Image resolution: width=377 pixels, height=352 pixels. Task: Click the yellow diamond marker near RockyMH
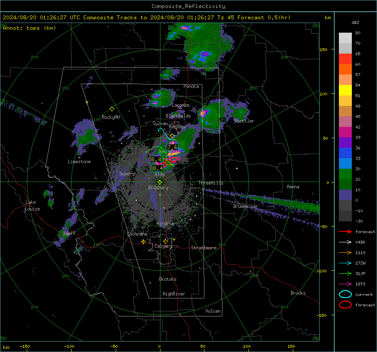pos(112,109)
